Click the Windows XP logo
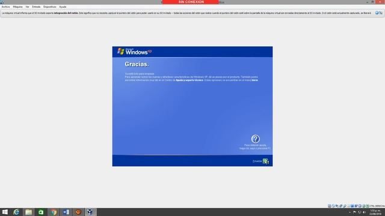 click(x=134, y=52)
